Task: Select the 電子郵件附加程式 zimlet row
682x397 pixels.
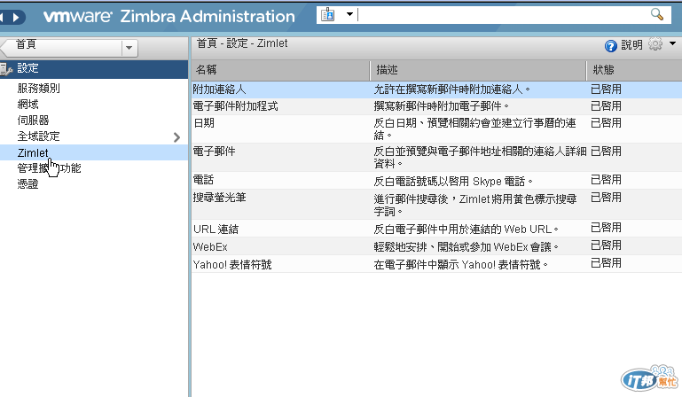Action: point(436,106)
